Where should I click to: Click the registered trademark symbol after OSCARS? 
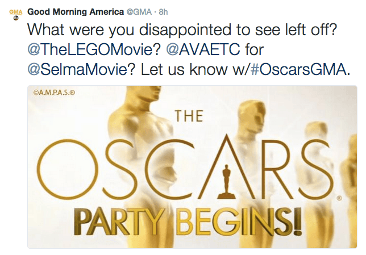(x=340, y=198)
